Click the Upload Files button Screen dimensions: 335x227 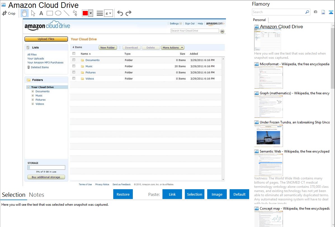click(x=46, y=39)
